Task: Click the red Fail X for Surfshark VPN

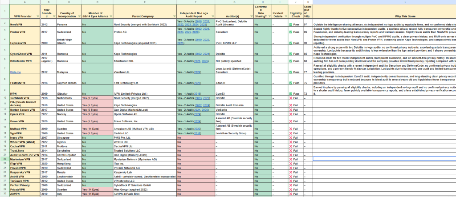Action: click(x=291, y=98)
